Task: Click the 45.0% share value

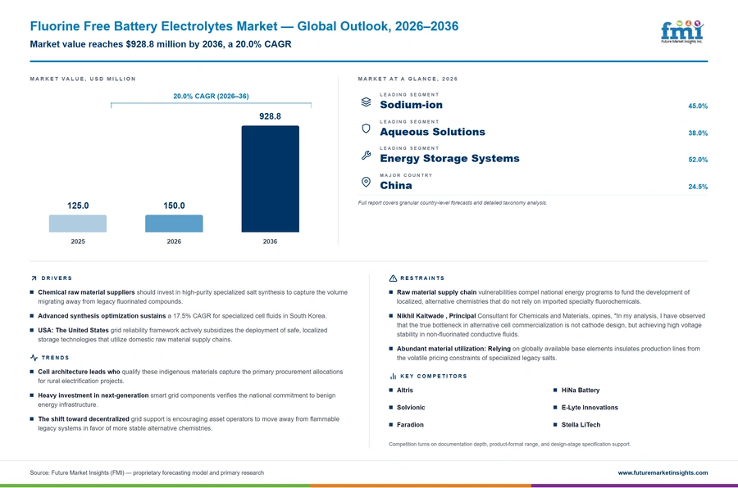Action: pyautogui.click(x=698, y=106)
